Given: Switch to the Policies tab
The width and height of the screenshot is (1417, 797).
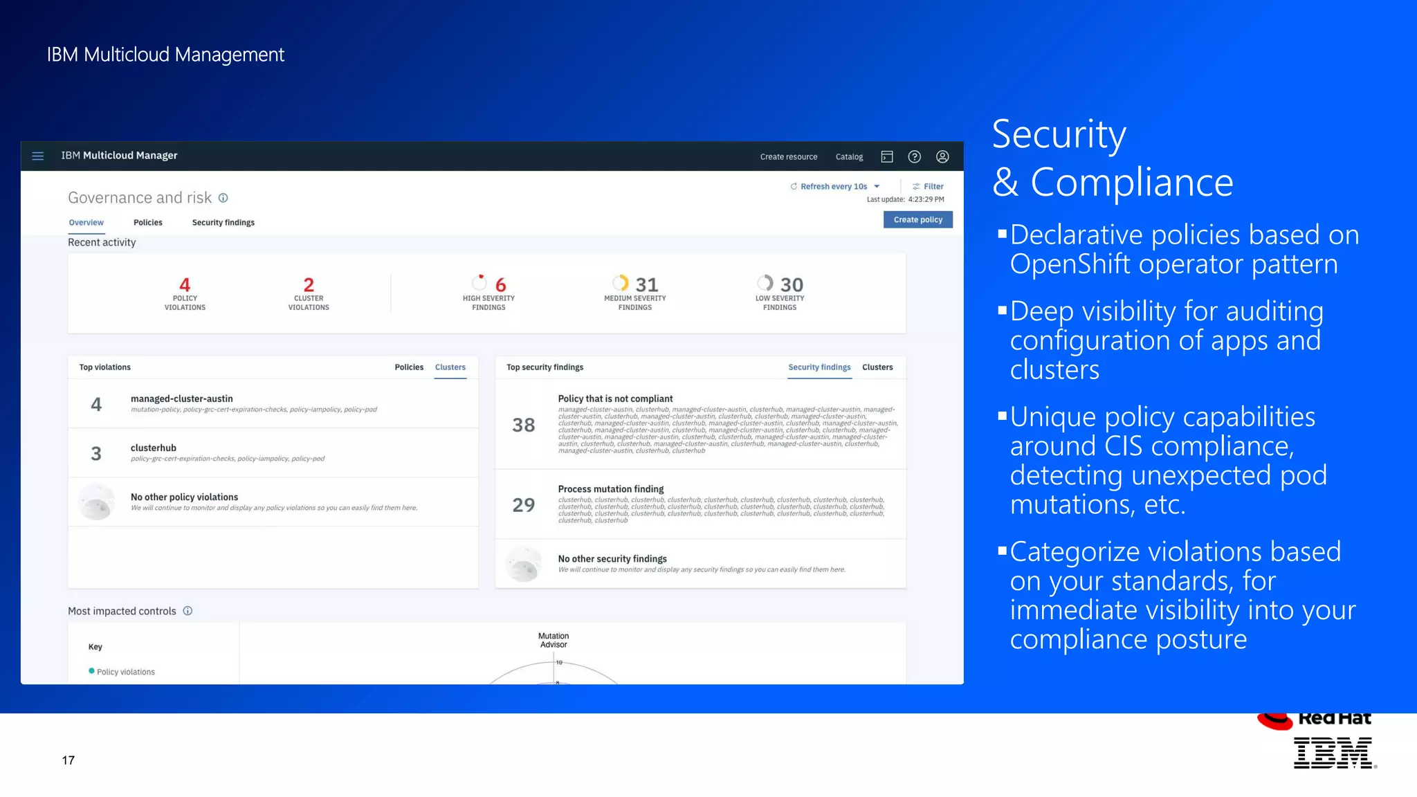Looking at the screenshot, I should 148,223.
